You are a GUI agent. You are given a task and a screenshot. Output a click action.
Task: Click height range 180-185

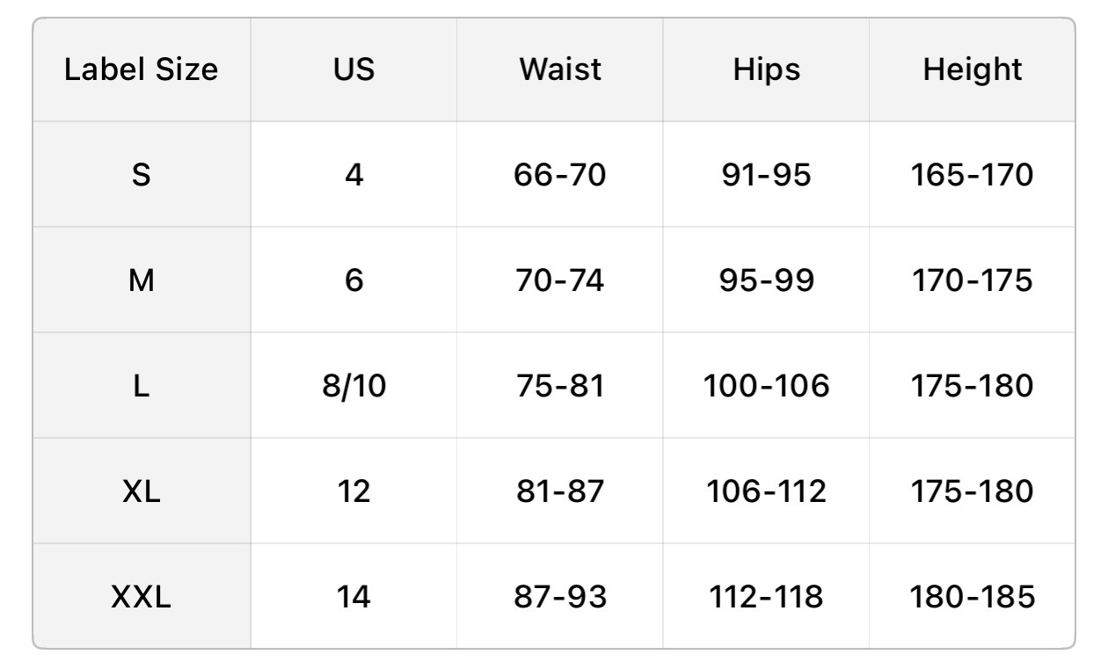(x=973, y=598)
